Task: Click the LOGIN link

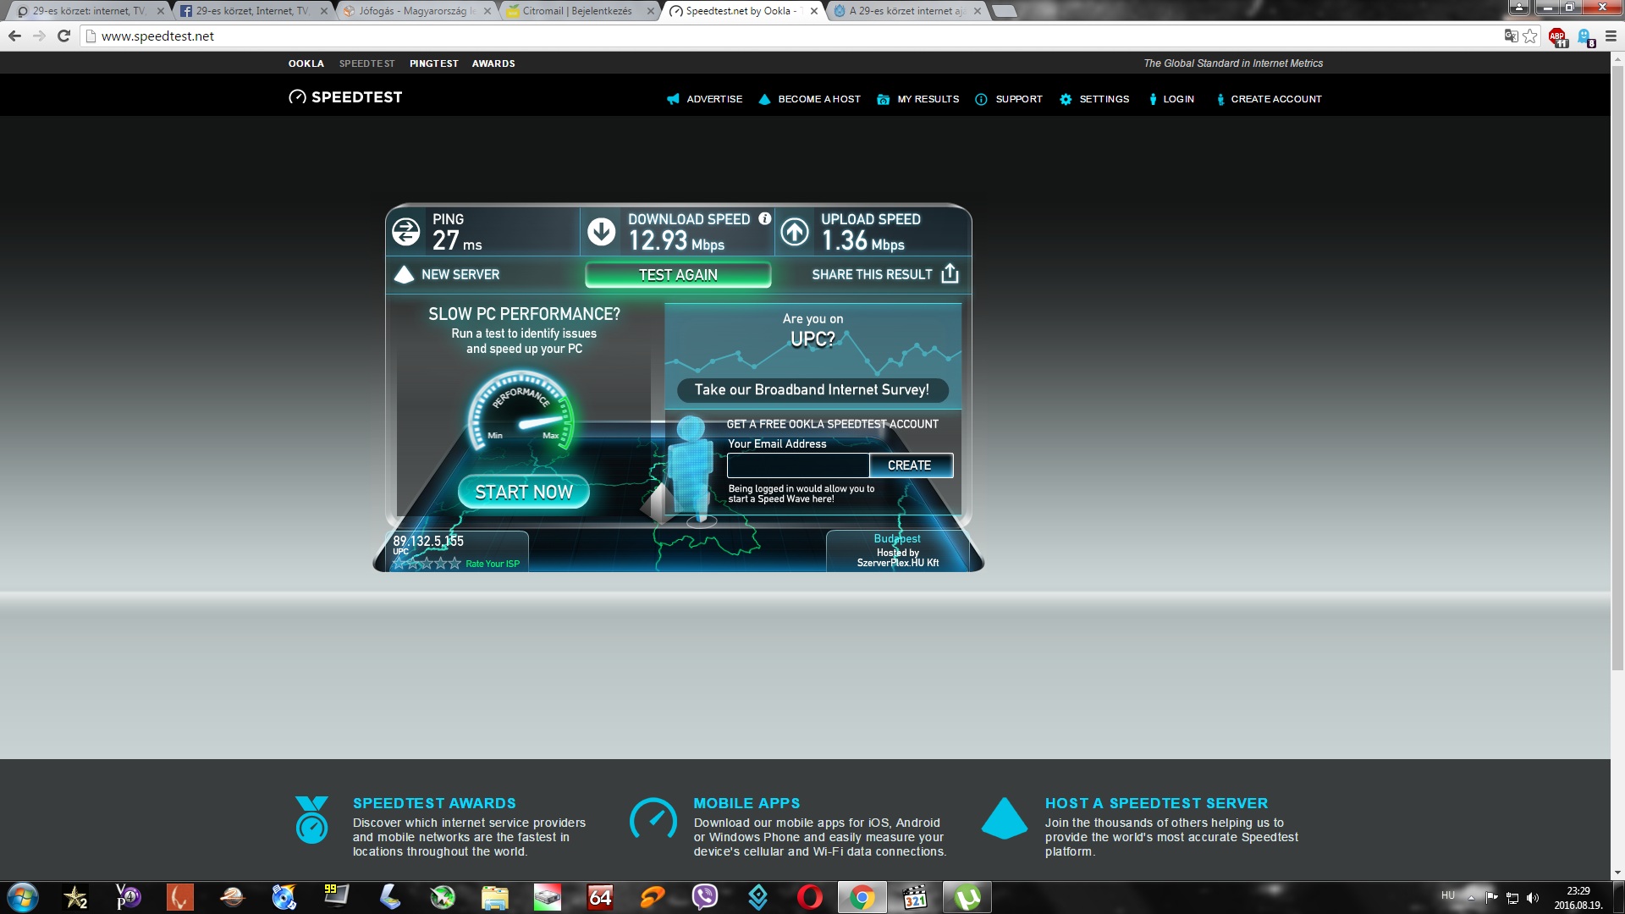Action: pos(1171,99)
